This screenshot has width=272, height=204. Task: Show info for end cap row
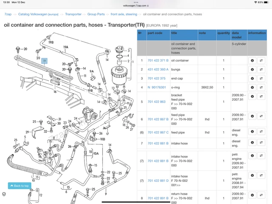[x=252, y=78]
